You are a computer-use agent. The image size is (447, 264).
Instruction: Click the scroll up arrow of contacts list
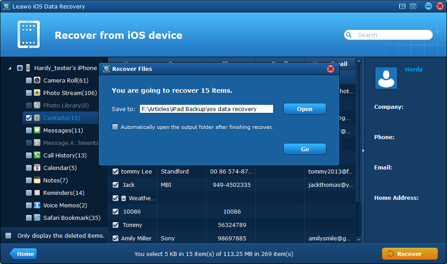click(359, 61)
